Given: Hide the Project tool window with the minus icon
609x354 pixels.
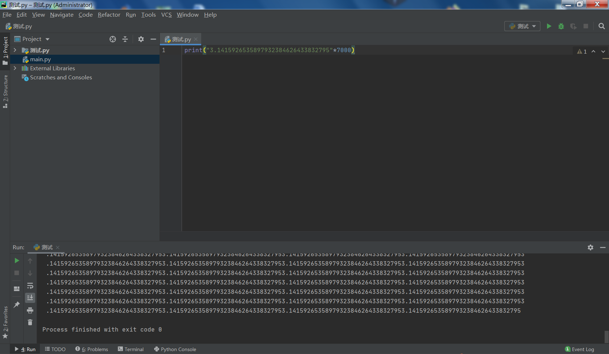Looking at the screenshot, I should click(x=153, y=39).
